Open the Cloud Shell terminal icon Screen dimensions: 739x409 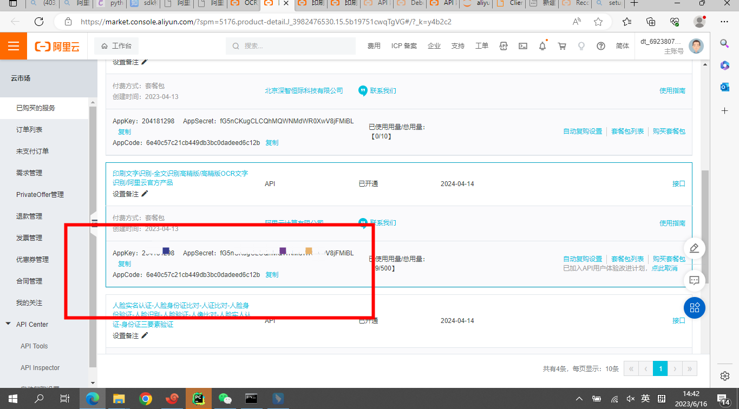point(523,46)
